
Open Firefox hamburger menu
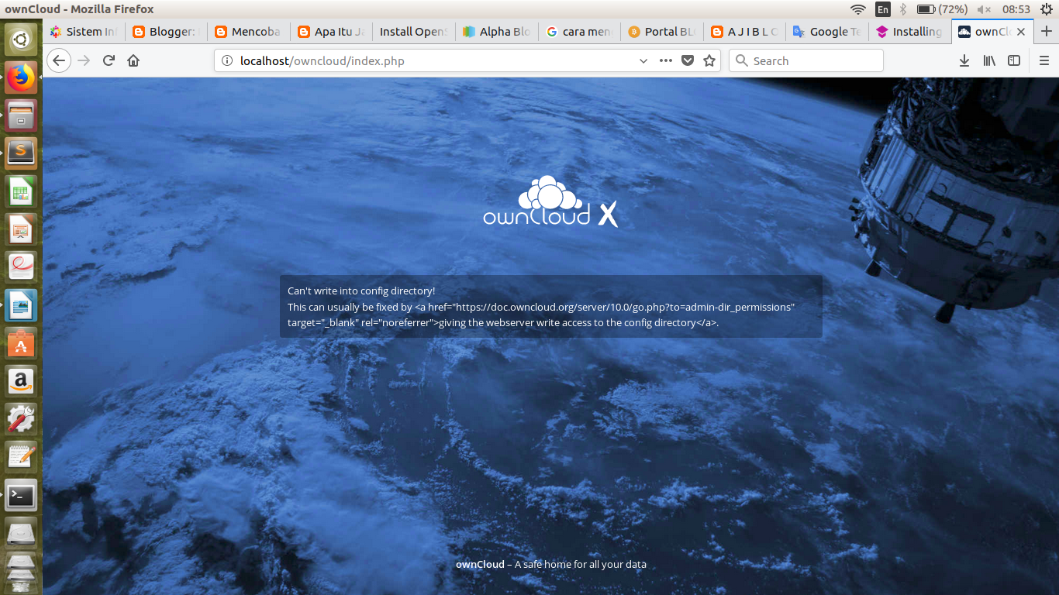pyautogui.click(x=1043, y=60)
